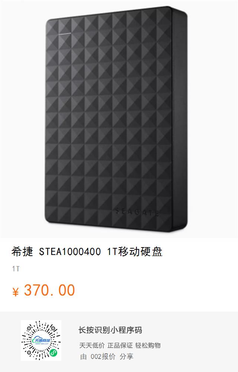The height and width of the screenshot is (372, 238).
Task: Click the 天天低价 slogan text
Action: click(x=92, y=346)
